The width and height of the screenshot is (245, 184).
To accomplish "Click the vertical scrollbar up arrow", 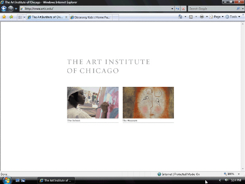I will coord(243,24).
